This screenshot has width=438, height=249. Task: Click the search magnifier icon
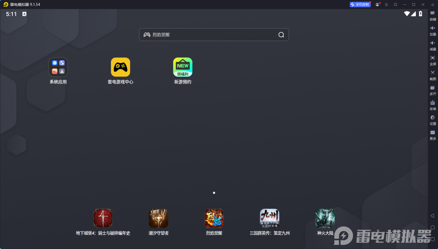pyautogui.click(x=281, y=35)
